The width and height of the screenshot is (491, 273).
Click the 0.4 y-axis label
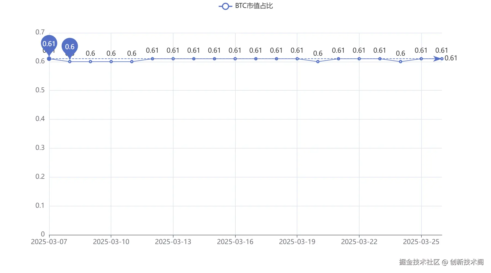pyautogui.click(x=40, y=119)
